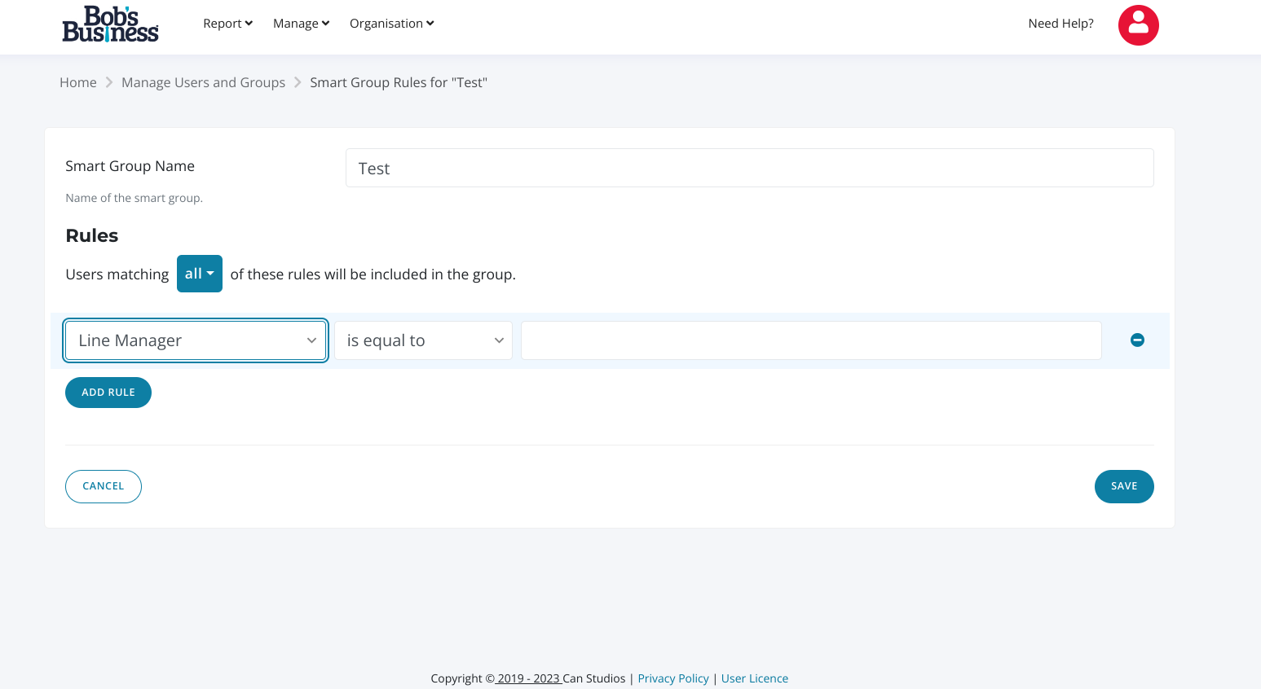
Task: Expand the Line Manager attribute dropdown
Action: pyautogui.click(x=196, y=340)
